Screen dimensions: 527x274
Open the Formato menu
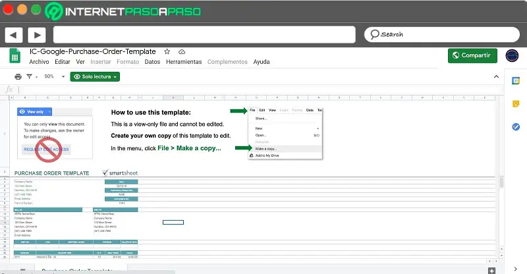(128, 62)
